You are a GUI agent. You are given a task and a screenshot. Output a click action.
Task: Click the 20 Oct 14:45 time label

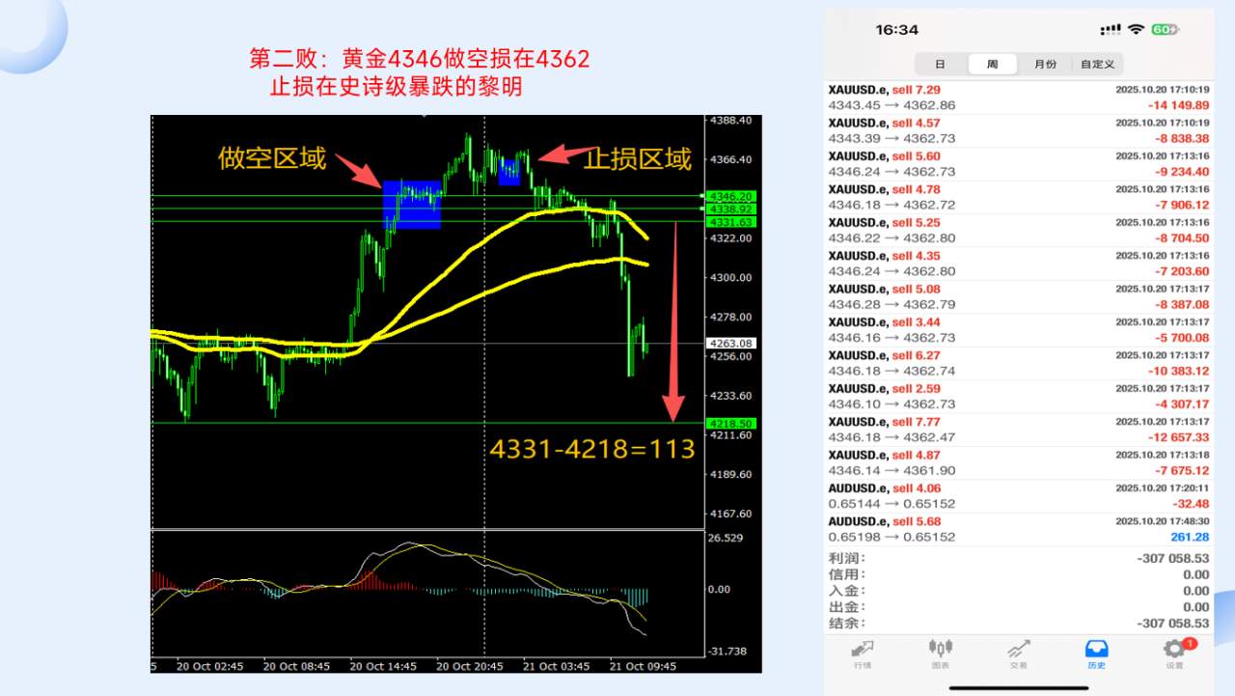[382, 666]
